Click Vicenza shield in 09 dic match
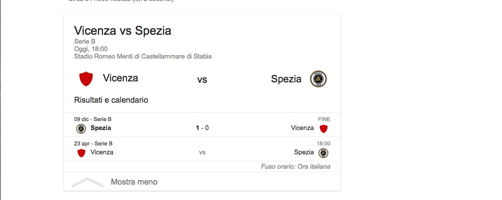Viewport: 502px width, 200px height. 323,129
